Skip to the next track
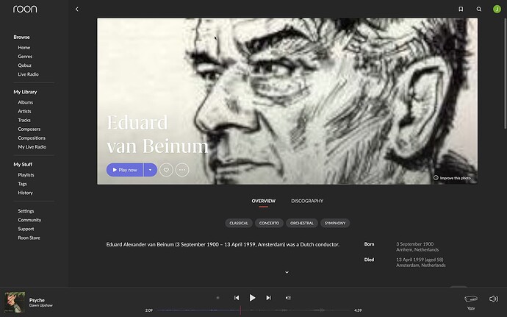Image resolution: width=507 pixels, height=317 pixels. (x=268, y=298)
